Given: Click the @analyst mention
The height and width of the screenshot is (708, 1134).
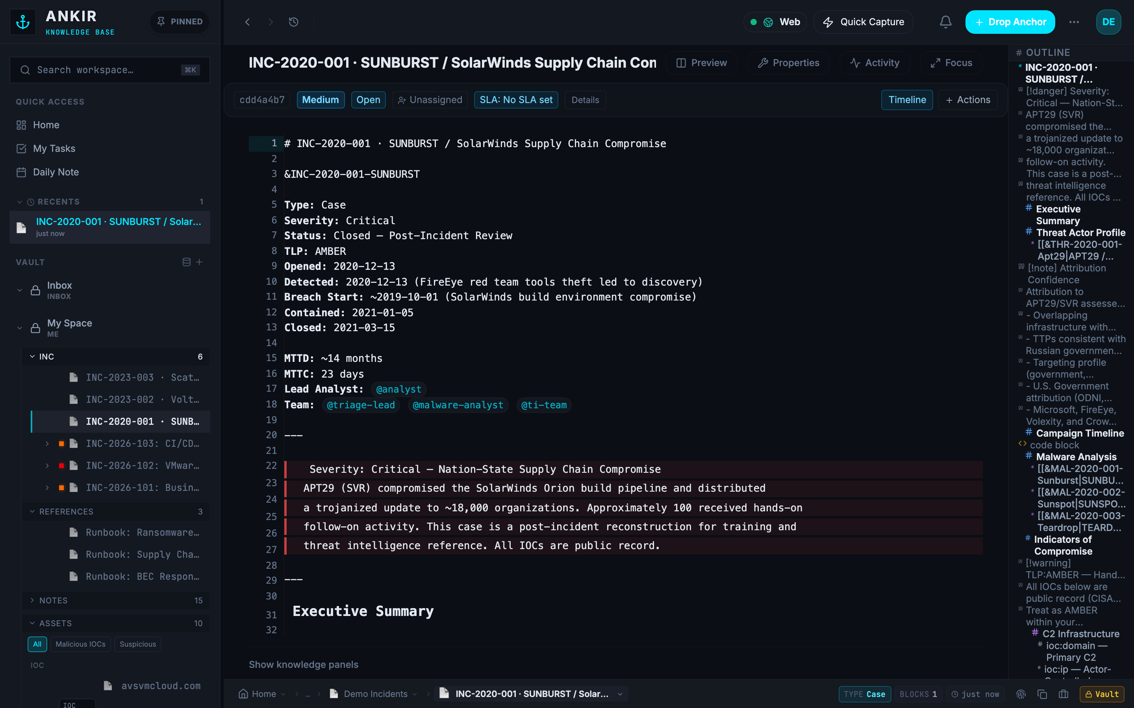Looking at the screenshot, I should [399, 389].
